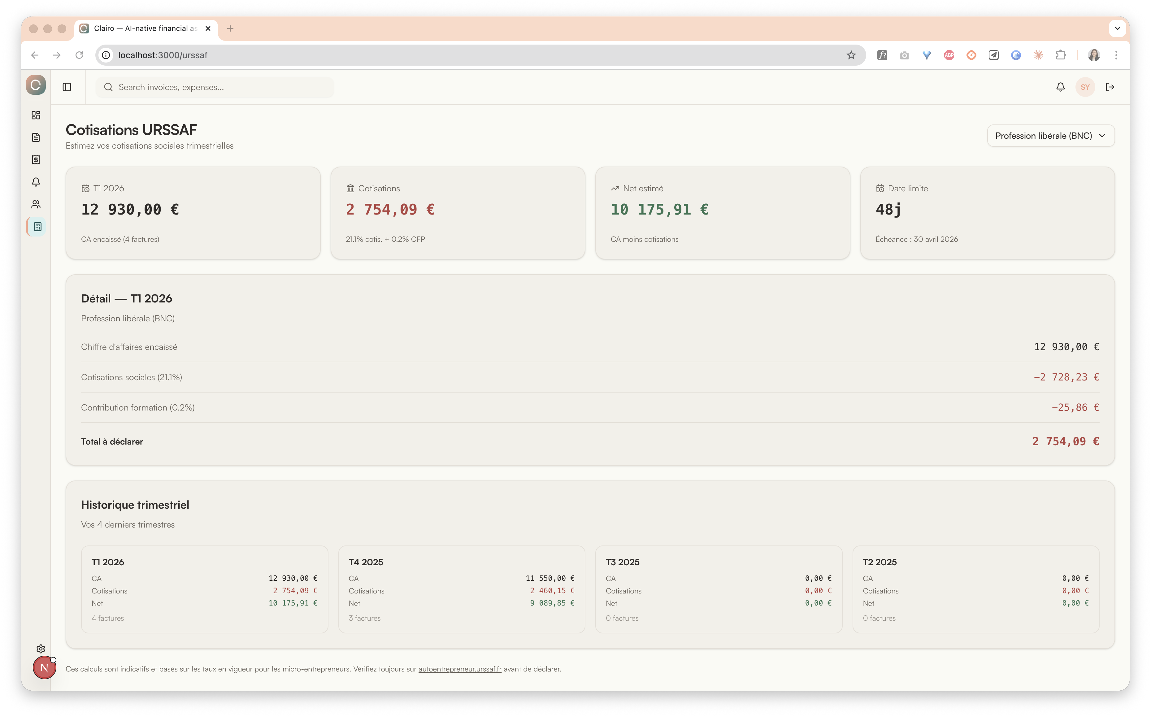Click the localhost:3000/urssaf address bar

(x=481, y=55)
